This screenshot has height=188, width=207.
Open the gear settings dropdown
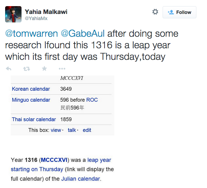pyautogui.click(x=155, y=12)
